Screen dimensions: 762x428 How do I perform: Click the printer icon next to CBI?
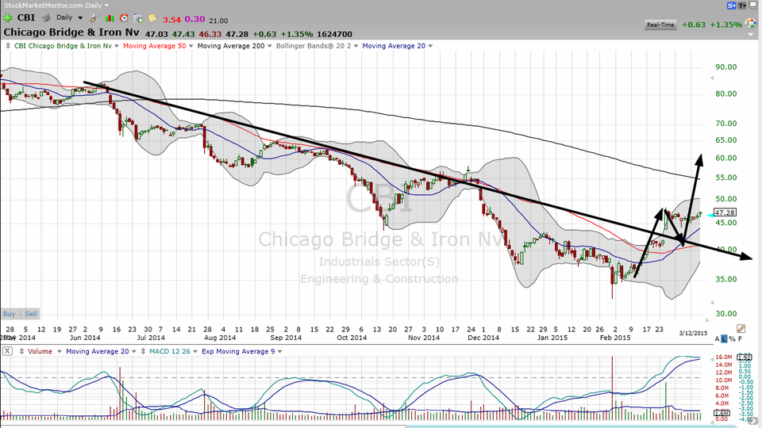click(46, 18)
